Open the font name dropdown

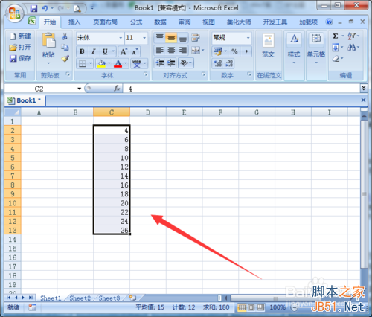click(121, 38)
